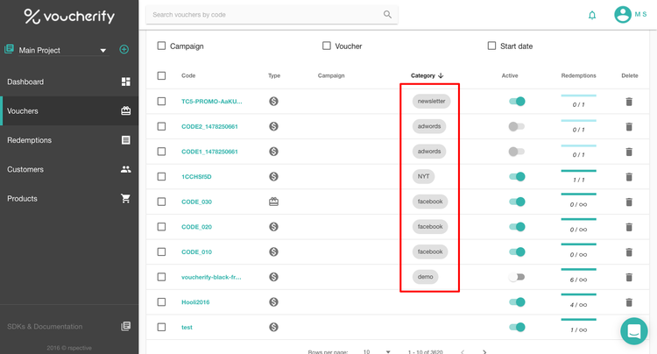
Task: Toggle the Active switch for CODE2_1478250661
Action: point(516,127)
